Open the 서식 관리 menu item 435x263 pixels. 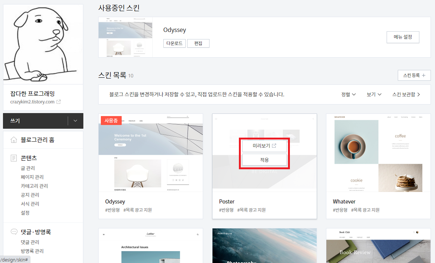(x=30, y=204)
